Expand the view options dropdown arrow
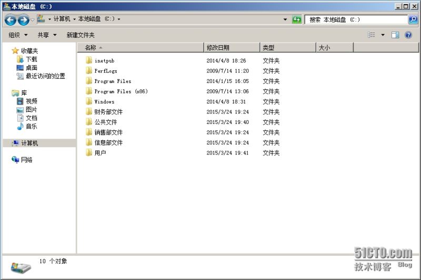Screen dimensions: 421x280 pos(383,35)
